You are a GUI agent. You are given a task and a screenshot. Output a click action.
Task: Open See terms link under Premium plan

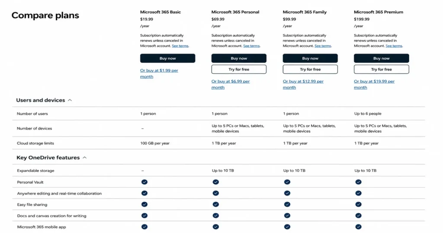tap(394, 46)
